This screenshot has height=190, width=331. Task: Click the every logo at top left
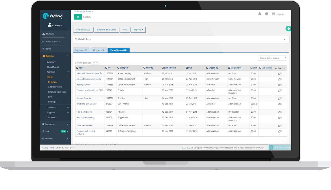pyautogui.click(x=53, y=16)
